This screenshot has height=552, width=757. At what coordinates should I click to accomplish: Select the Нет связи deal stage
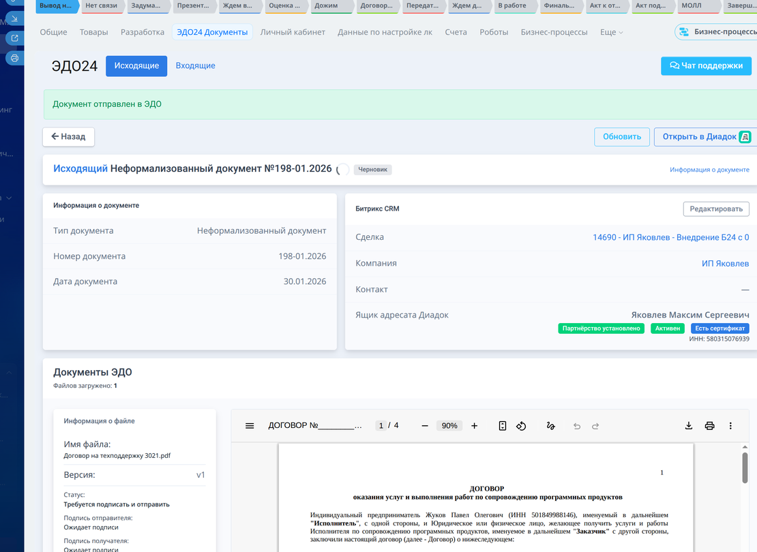(x=101, y=6)
